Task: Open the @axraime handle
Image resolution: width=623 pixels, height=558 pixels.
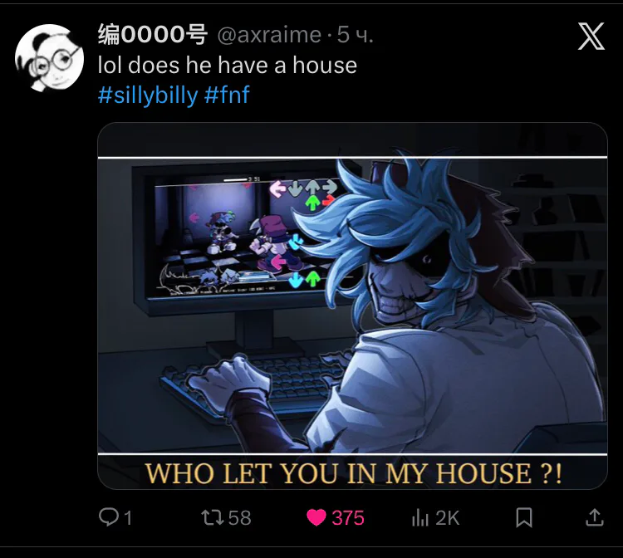Action: pyautogui.click(x=269, y=35)
